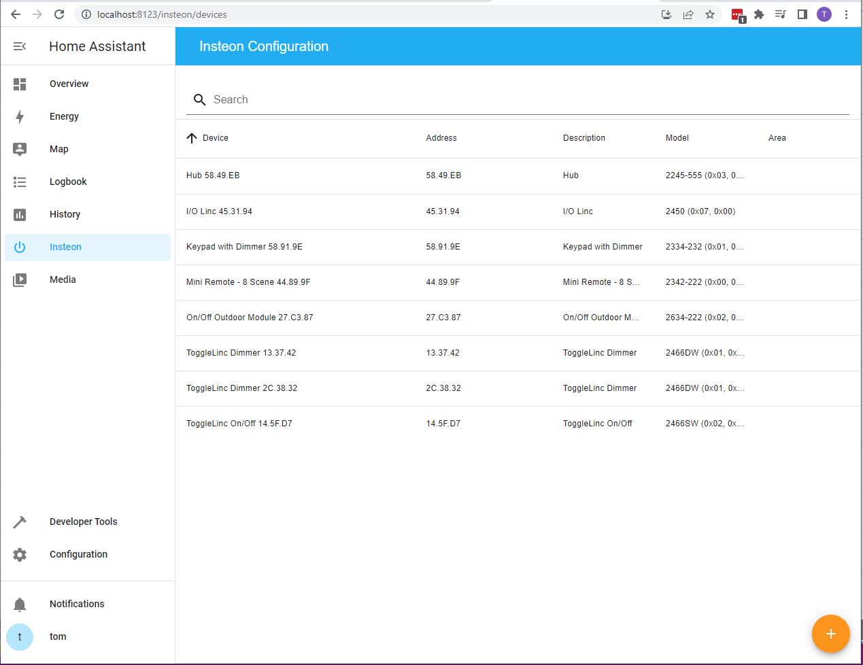Collapse the sidebar with the hamburger toggle
863x665 pixels.
click(x=19, y=46)
